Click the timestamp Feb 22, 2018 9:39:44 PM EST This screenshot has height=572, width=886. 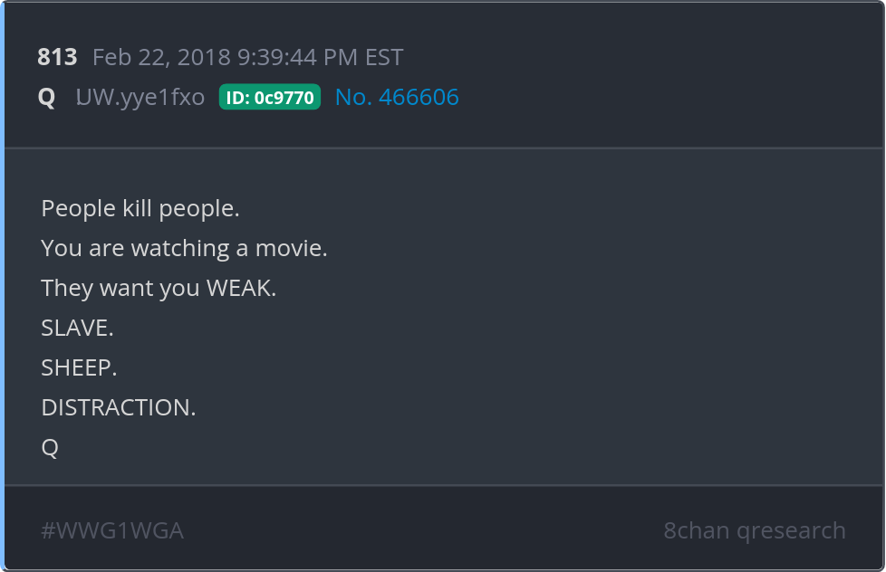pyautogui.click(x=247, y=57)
